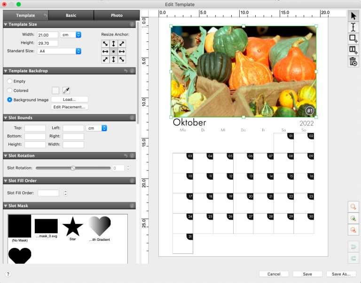Click the template Width field

click(47, 35)
